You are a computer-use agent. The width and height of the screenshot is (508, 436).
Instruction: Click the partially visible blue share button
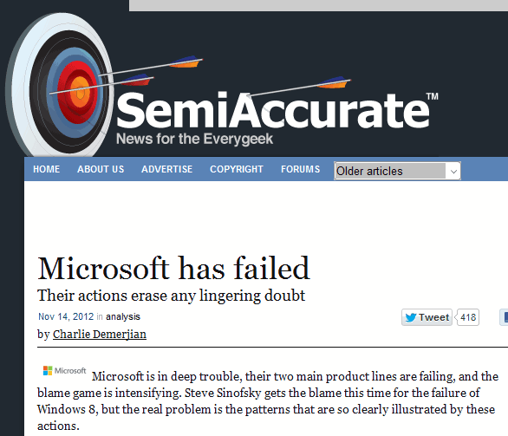504,317
